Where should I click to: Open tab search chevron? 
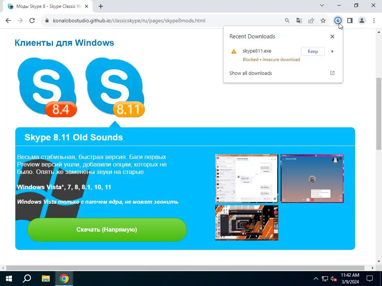(x=322, y=5)
